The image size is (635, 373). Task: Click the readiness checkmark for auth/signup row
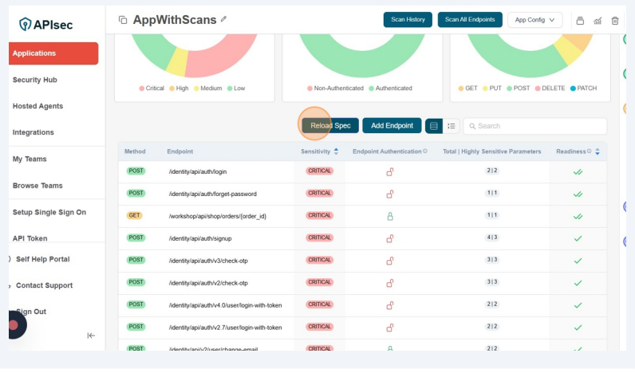tap(578, 238)
